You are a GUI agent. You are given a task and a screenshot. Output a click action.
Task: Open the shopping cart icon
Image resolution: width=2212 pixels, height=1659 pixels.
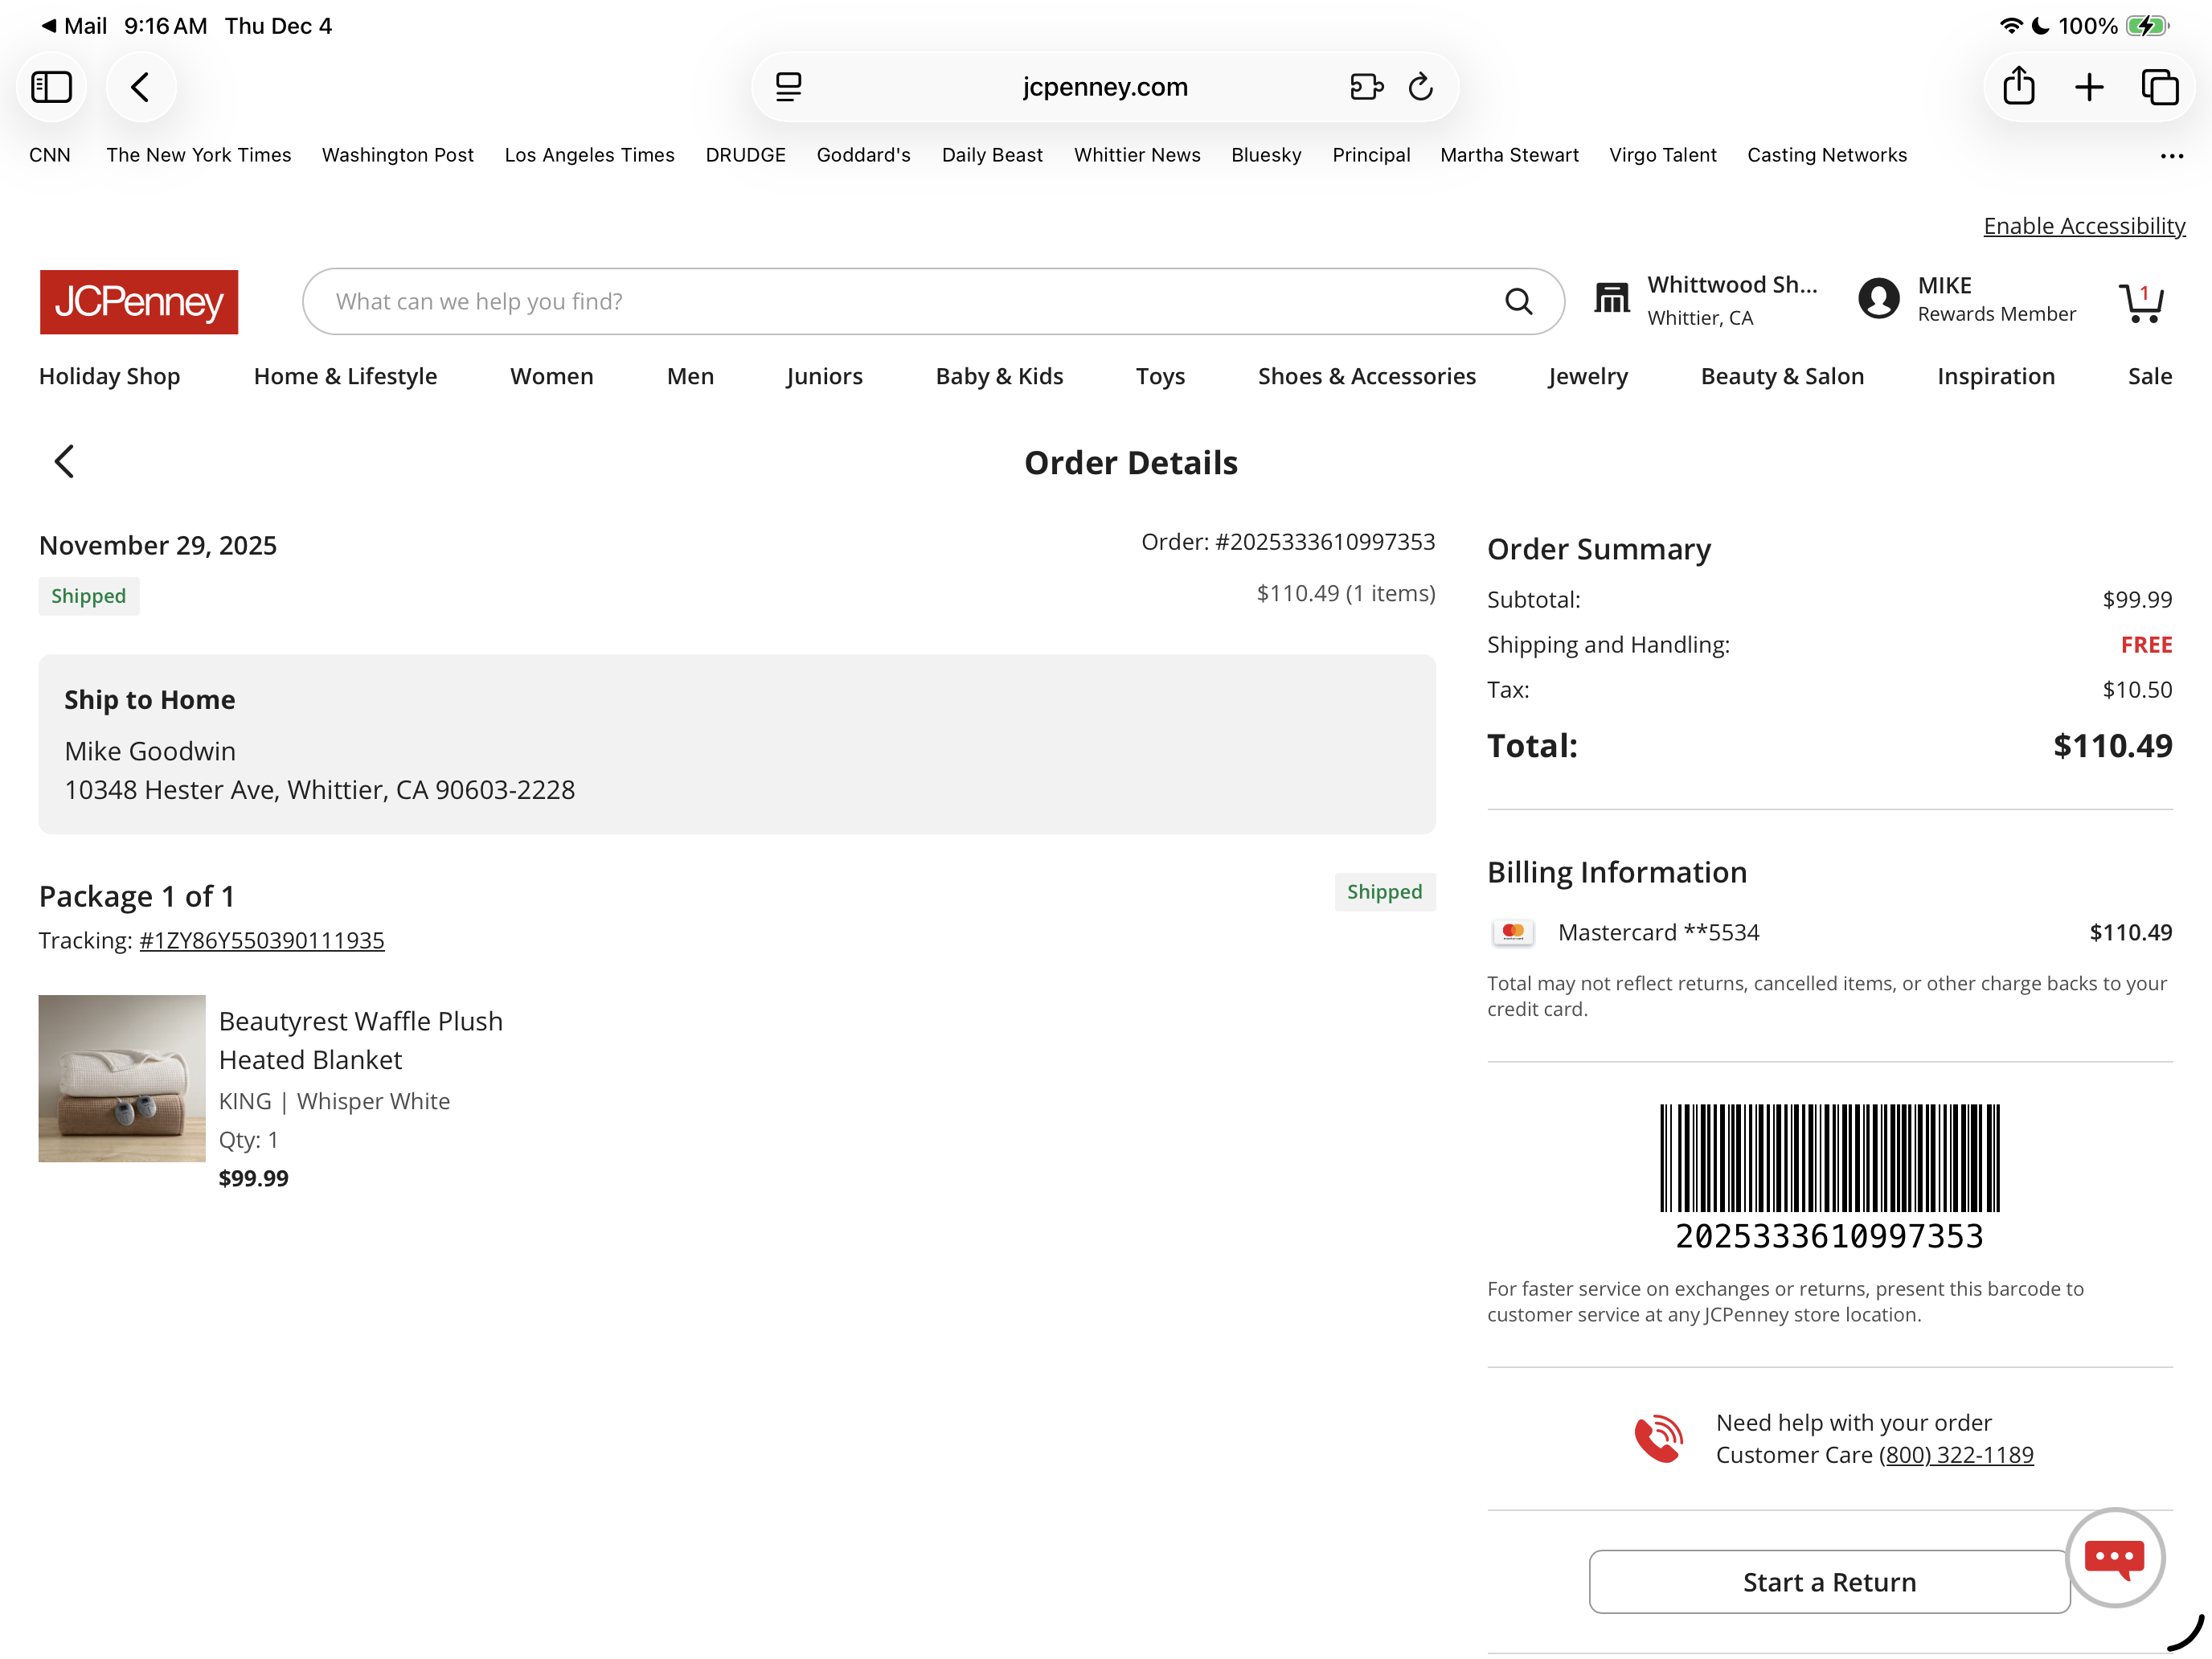(x=2141, y=301)
